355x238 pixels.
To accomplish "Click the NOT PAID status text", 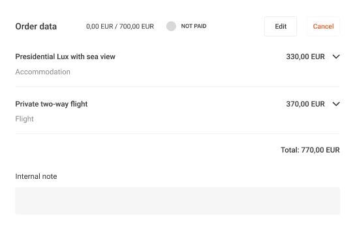I will pos(194,26).
